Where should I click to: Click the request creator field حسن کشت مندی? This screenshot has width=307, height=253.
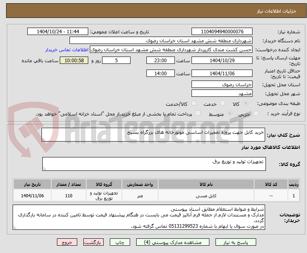[x=171, y=50]
